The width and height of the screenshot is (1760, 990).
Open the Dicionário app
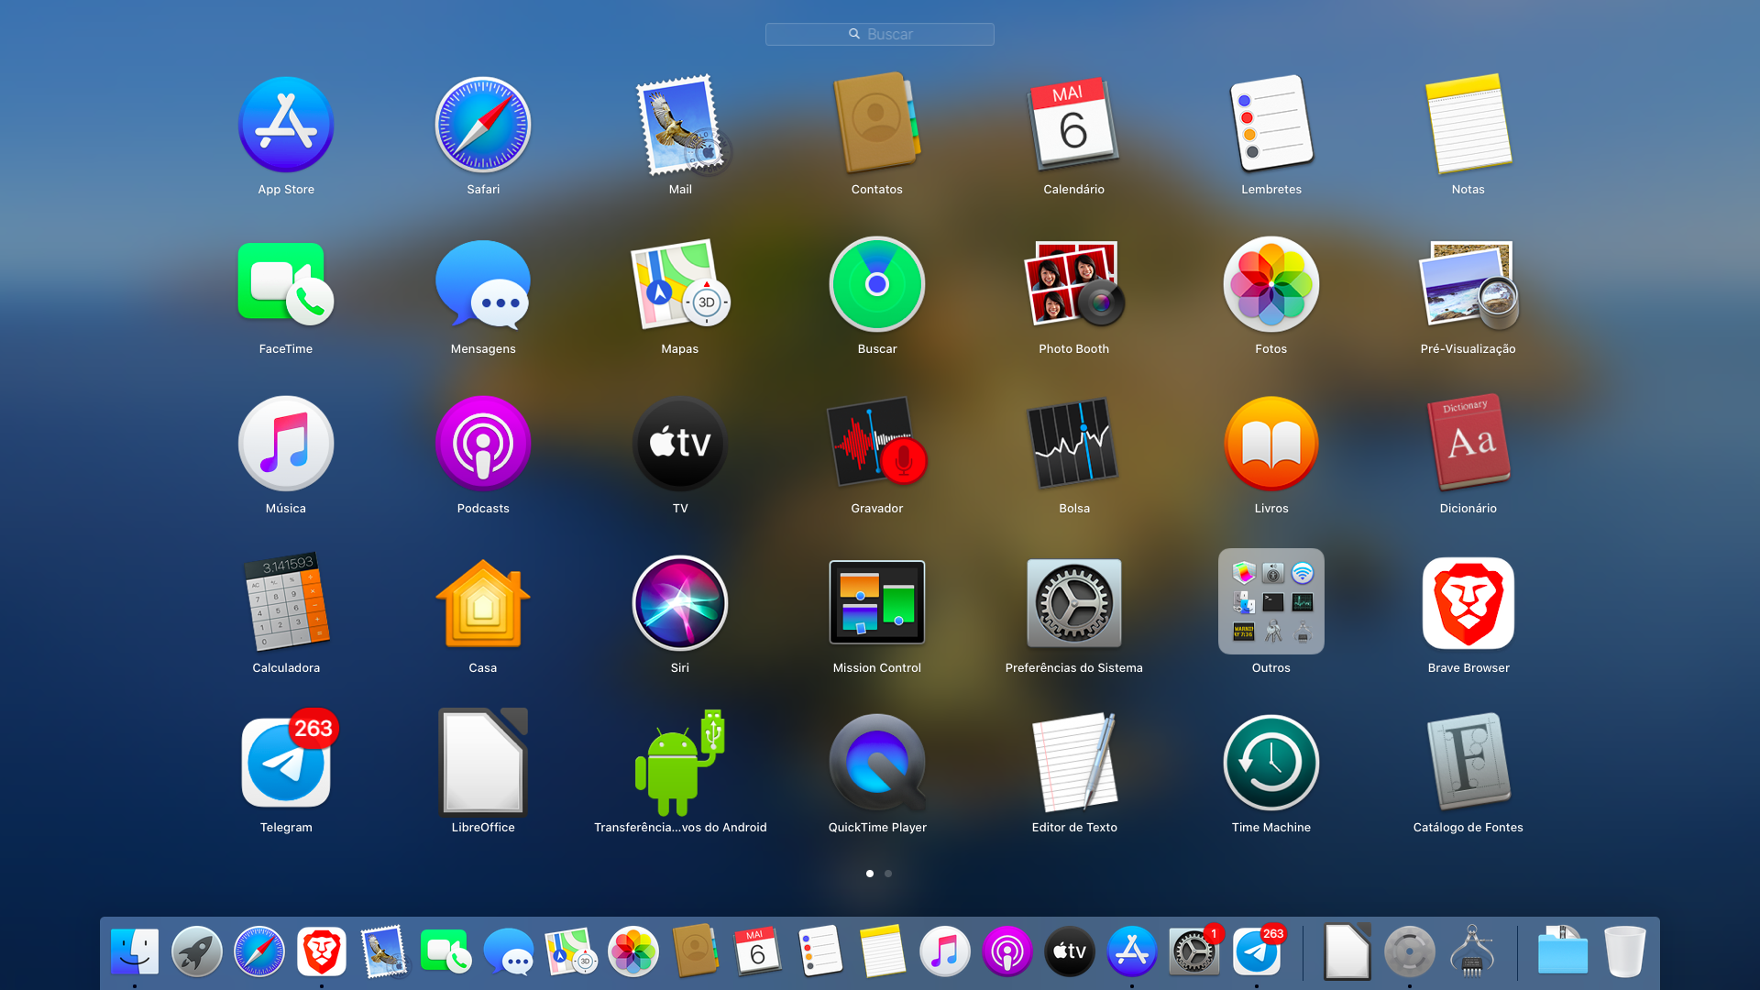(x=1468, y=444)
